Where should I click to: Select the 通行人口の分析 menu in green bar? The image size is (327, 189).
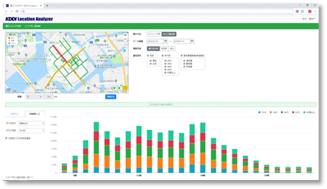click(x=13, y=26)
